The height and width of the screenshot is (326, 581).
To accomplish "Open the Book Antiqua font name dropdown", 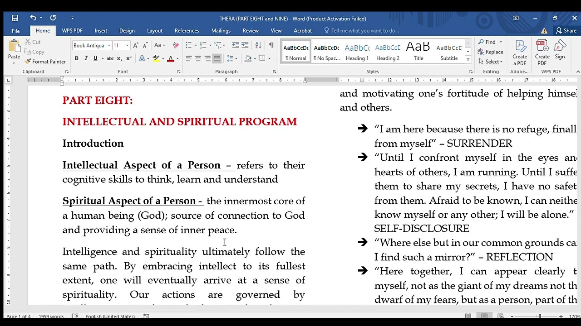I will (109, 45).
